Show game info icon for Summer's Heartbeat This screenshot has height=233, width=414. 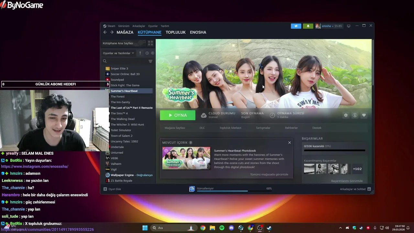coord(355,115)
